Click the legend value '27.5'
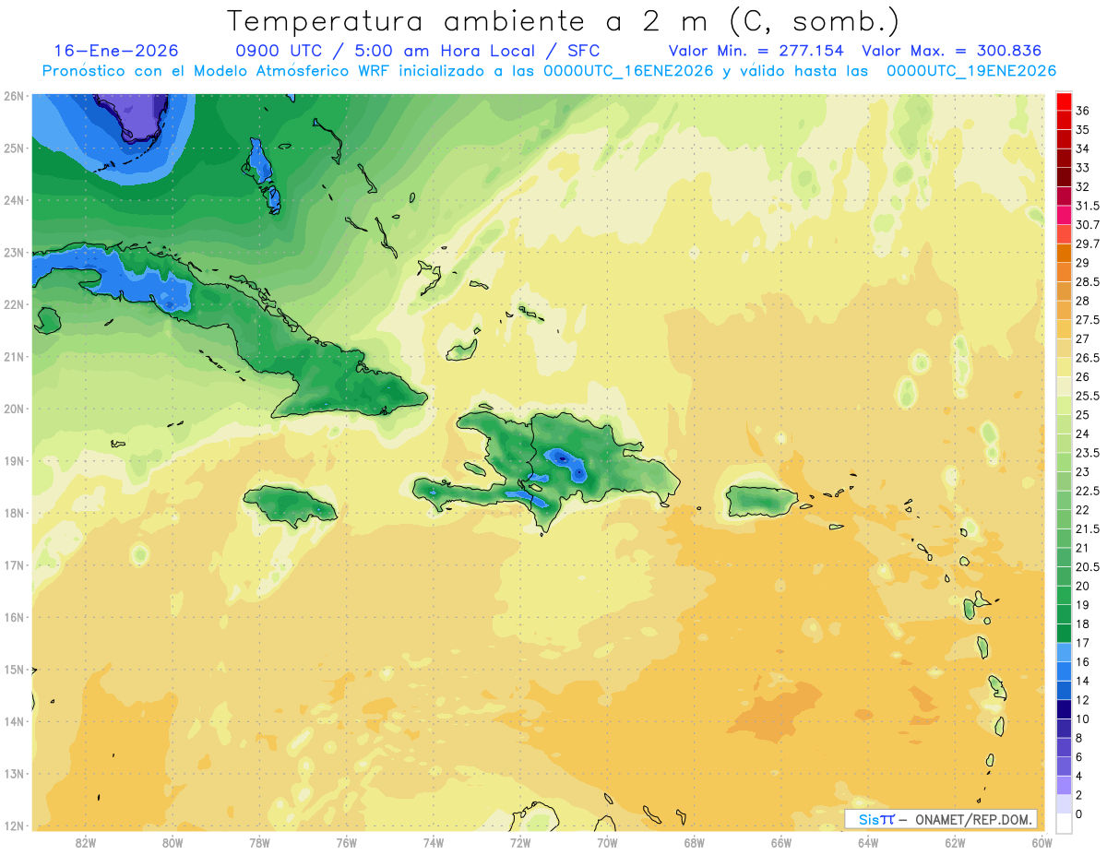Image resolution: width=1107 pixels, height=855 pixels. (1088, 320)
